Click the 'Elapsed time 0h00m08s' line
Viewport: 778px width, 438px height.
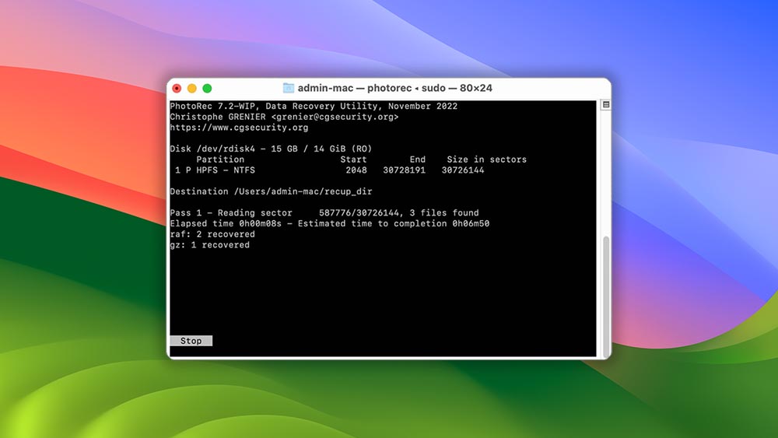(x=329, y=224)
